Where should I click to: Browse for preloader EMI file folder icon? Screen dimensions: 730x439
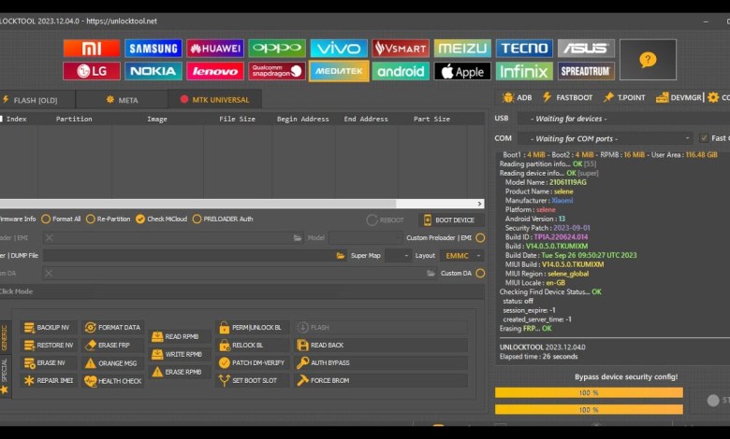click(x=298, y=238)
